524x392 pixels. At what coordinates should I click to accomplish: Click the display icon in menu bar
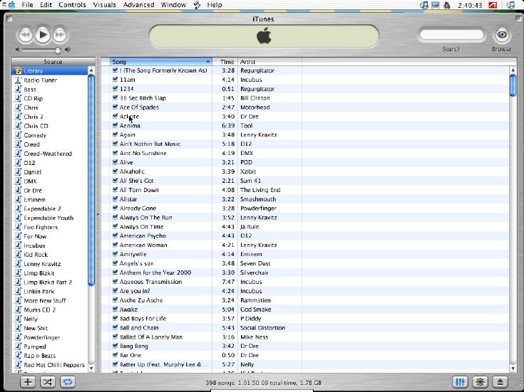point(436,5)
